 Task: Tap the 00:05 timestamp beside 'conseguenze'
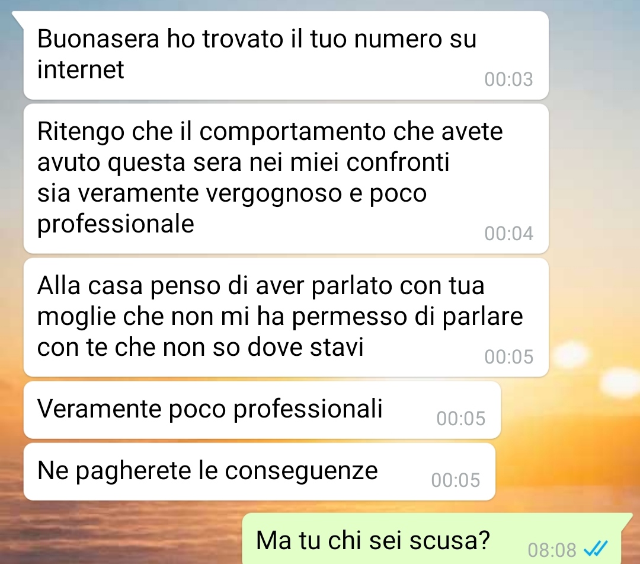456,480
